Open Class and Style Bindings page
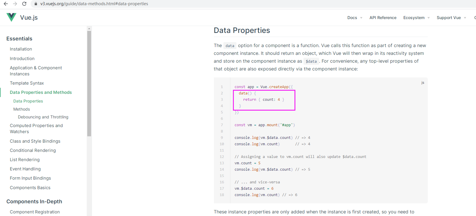Viewport: 476px width, 216px height. [35, 141]
